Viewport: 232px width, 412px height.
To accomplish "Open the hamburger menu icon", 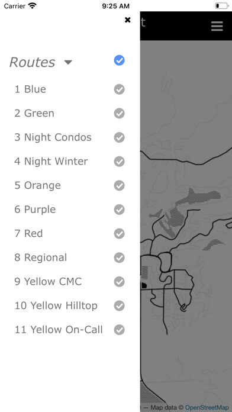I will [217, 26].
